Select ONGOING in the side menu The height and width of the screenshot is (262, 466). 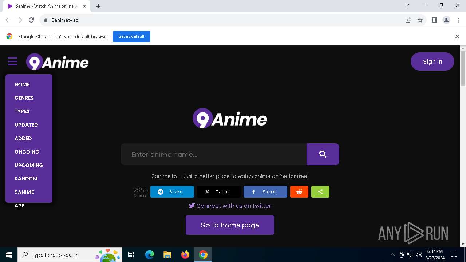[x=27, y=152]
